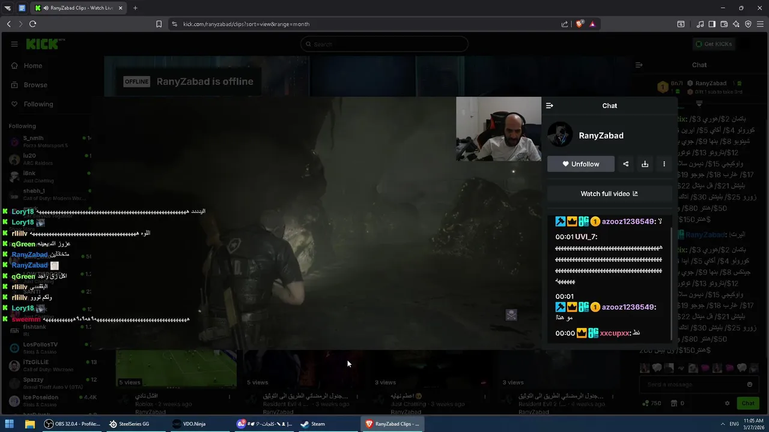The height and width of the screenshot is (432, 769).
Task: Open the emoji picker in message box
Action: tap(750, 384)
